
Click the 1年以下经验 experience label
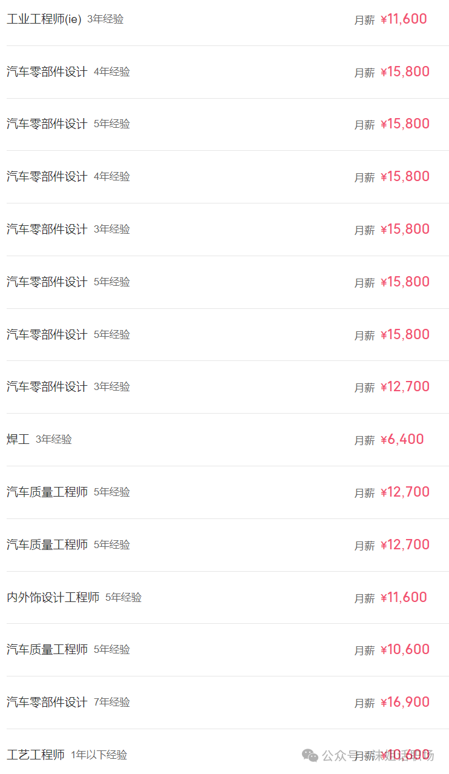(x=99, y=755)
